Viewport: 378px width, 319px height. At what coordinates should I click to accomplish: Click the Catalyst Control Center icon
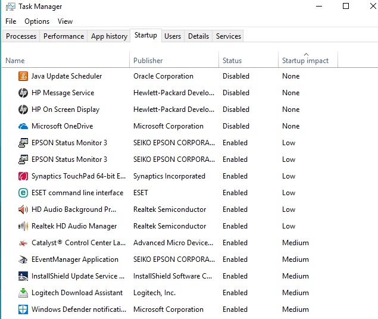(x=23, y=243)
